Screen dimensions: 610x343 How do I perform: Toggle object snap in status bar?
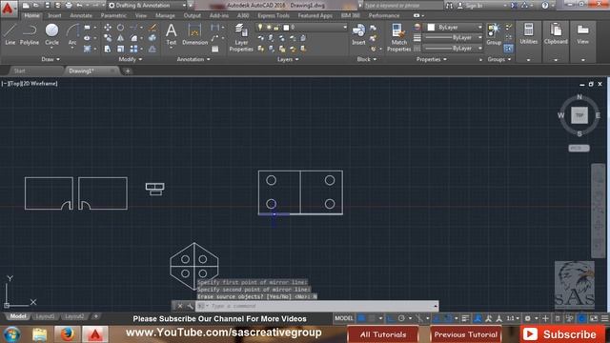(x=448, y=318)
